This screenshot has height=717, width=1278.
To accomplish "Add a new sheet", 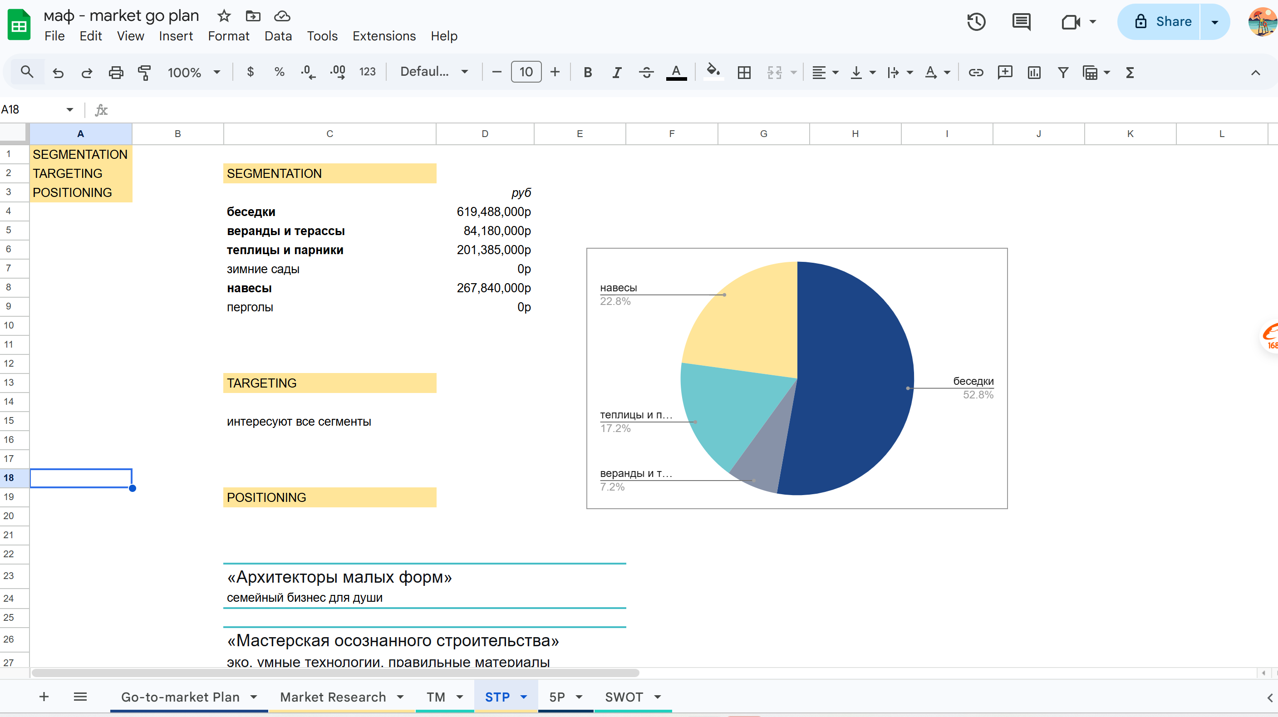I will (x=44, y=697).
